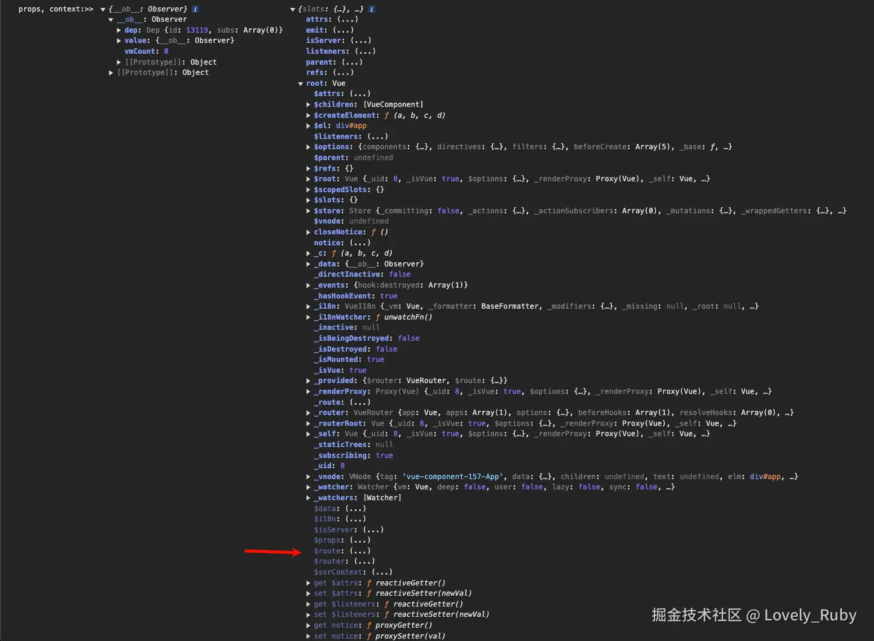This screenshot has height=641, width=874.
Task: Expand the _i18n: VueI18n entry
Action: point(308,307)
